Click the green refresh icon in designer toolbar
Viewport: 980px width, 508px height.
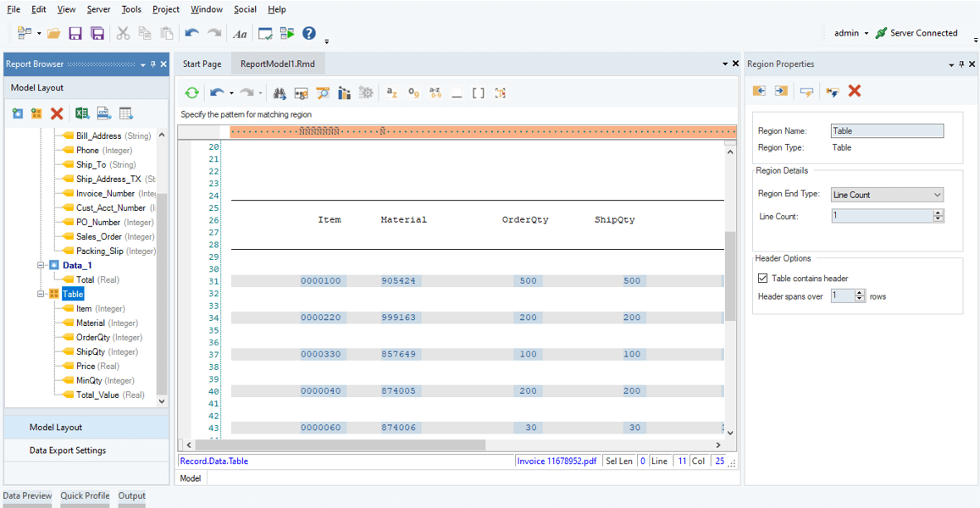pyautogui.click(x=192, y=93)
